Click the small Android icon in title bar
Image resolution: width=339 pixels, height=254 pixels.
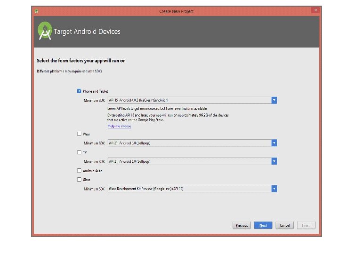(x=36, y=11)
